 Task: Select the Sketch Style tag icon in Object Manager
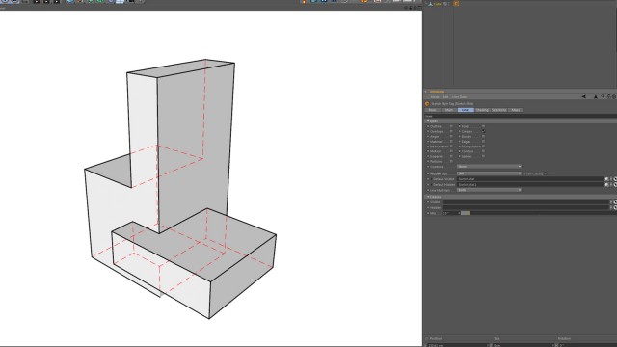456,4
